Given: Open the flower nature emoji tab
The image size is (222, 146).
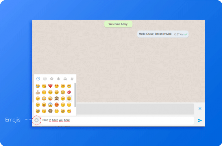Looking at the screenshot, I should coord(52,78).
